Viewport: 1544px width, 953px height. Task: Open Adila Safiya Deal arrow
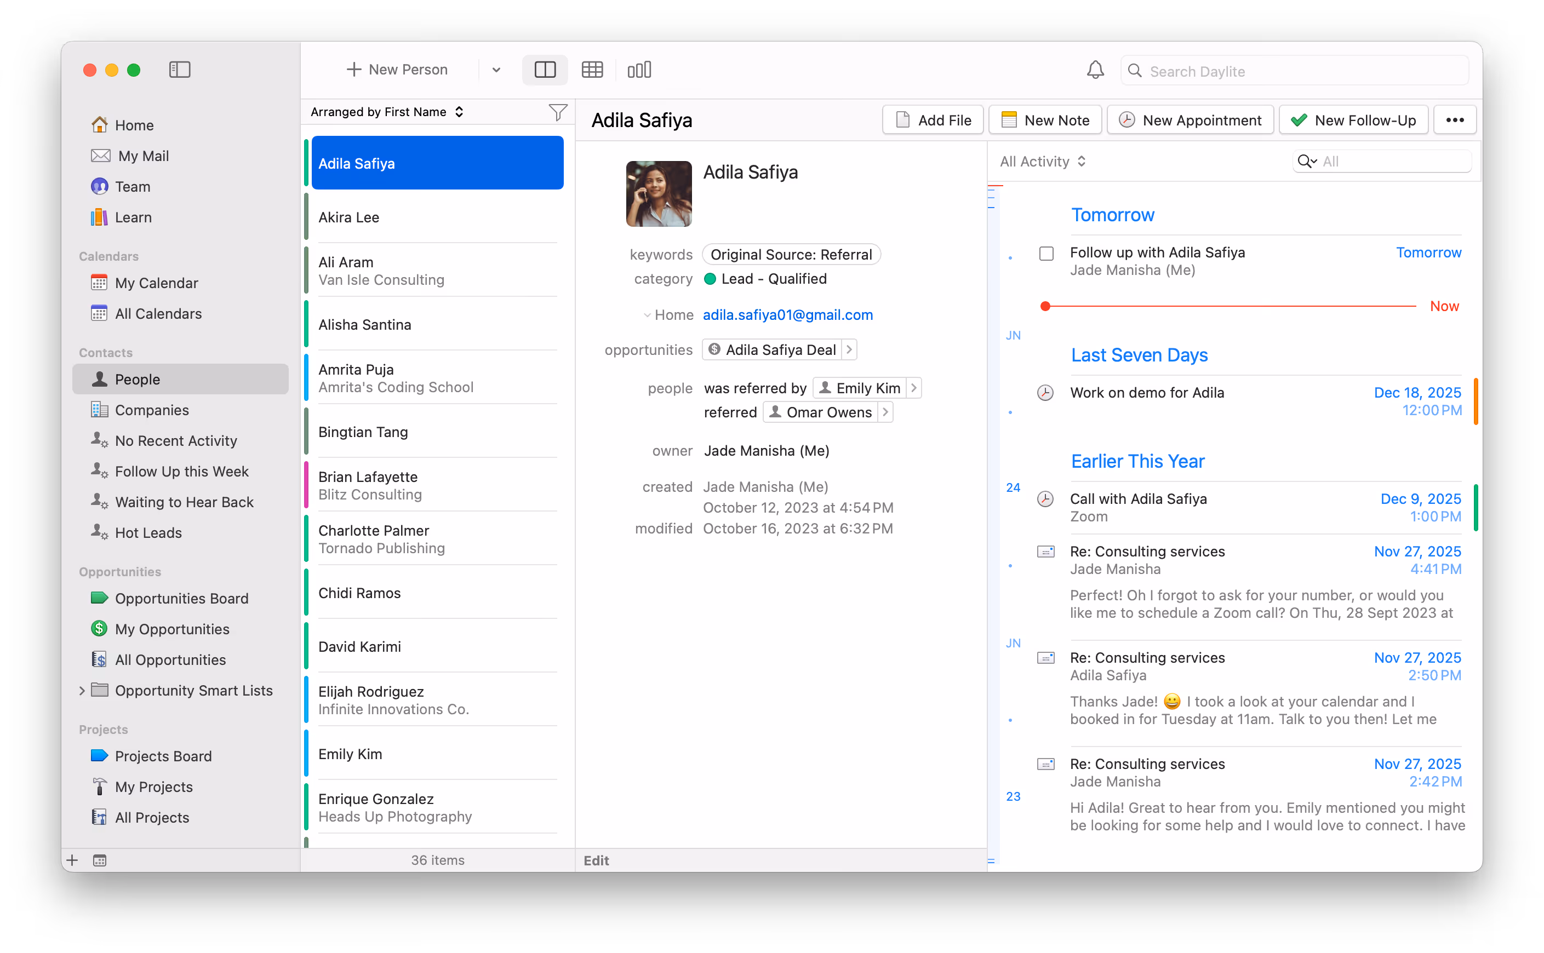[849, 350]
